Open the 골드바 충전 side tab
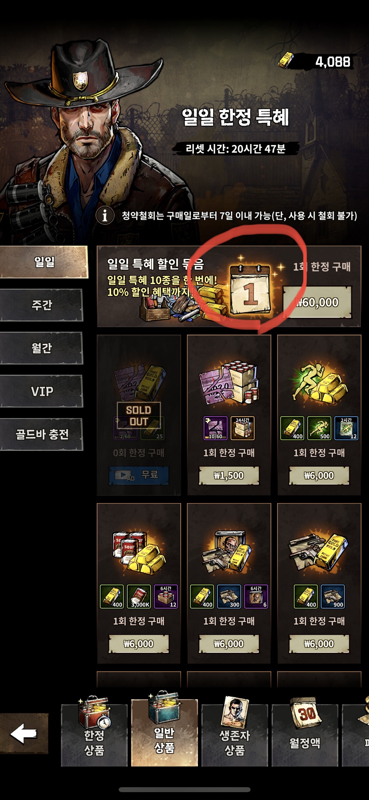 tap(41, 434)
